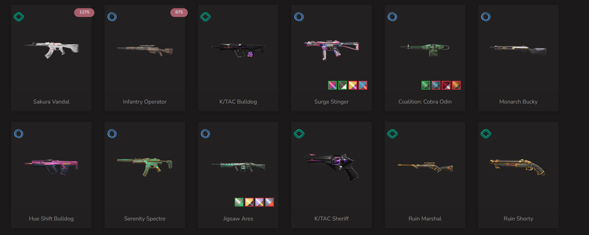Screen dimensions: 589x235
Task: Click the blue tier icon on Infantry Operator
Action: [112, 17]
